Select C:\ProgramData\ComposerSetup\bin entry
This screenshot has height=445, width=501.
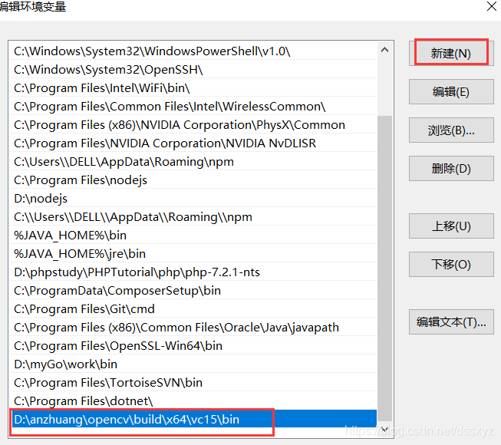pos(193,291)
